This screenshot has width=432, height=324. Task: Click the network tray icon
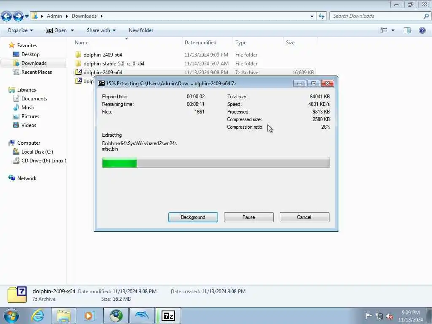point(379,316)
